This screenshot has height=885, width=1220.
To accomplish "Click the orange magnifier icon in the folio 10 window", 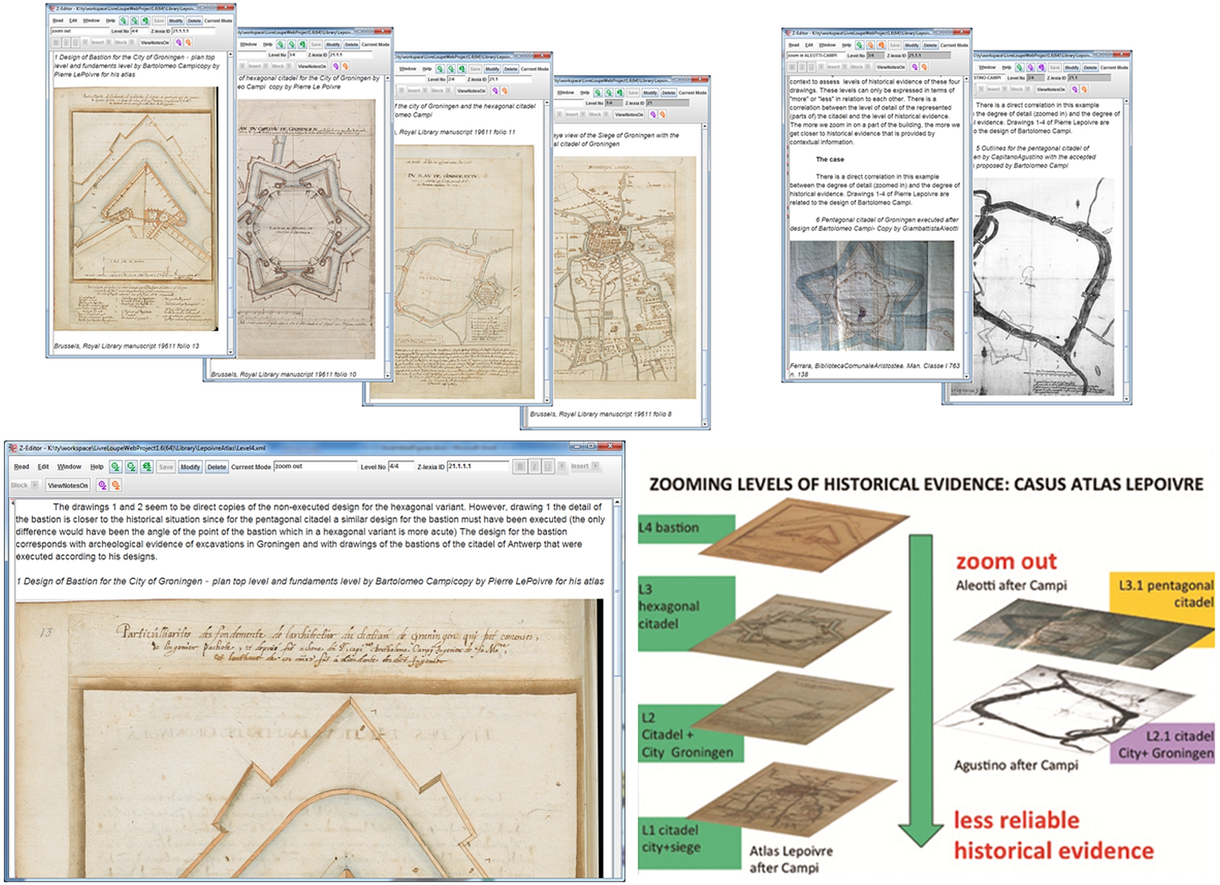I will (x=345, y=66).
